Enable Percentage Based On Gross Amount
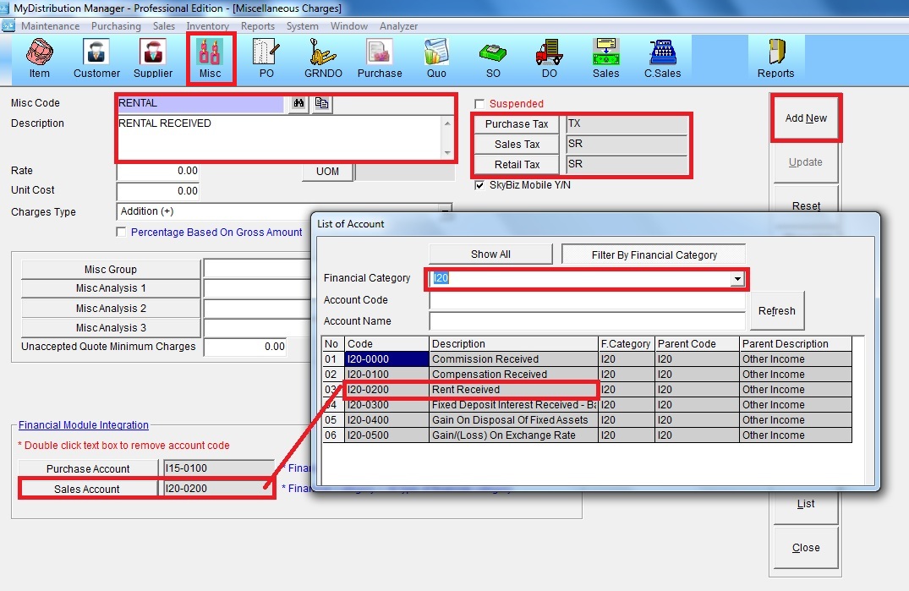The width and height of the screenshot is (909, 591). coord(122,233)
